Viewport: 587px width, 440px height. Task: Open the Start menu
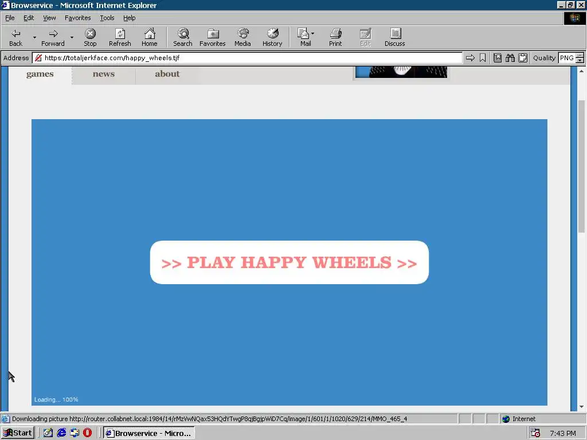pos(18,433)
